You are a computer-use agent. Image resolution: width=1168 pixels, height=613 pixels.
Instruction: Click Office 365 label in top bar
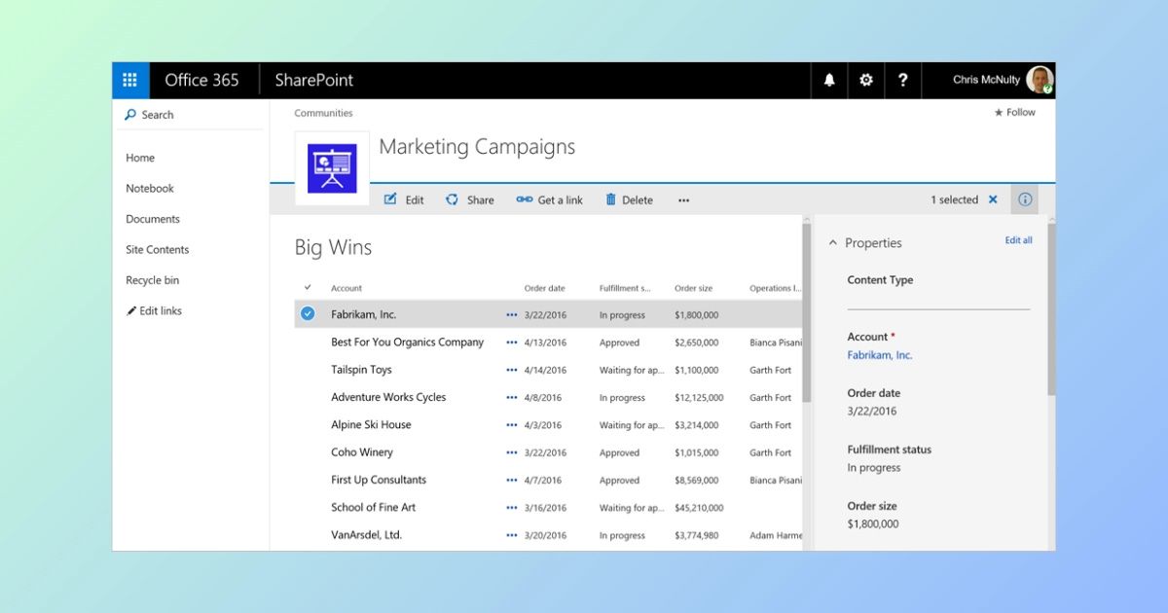(x=201, y=80)
